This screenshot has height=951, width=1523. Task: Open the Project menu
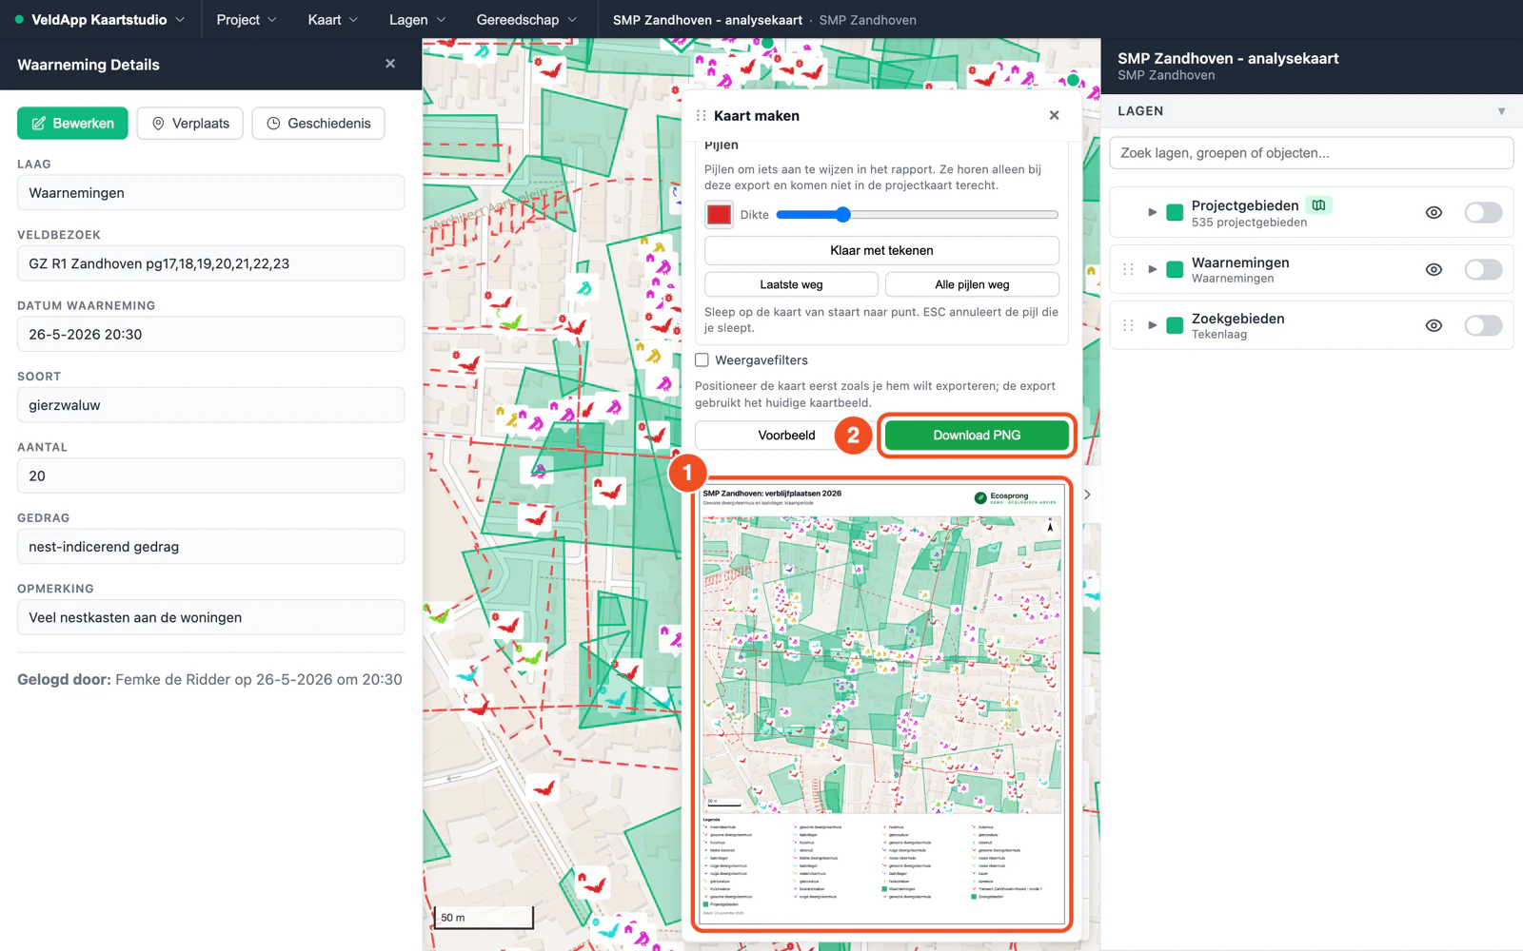point(247,19)
